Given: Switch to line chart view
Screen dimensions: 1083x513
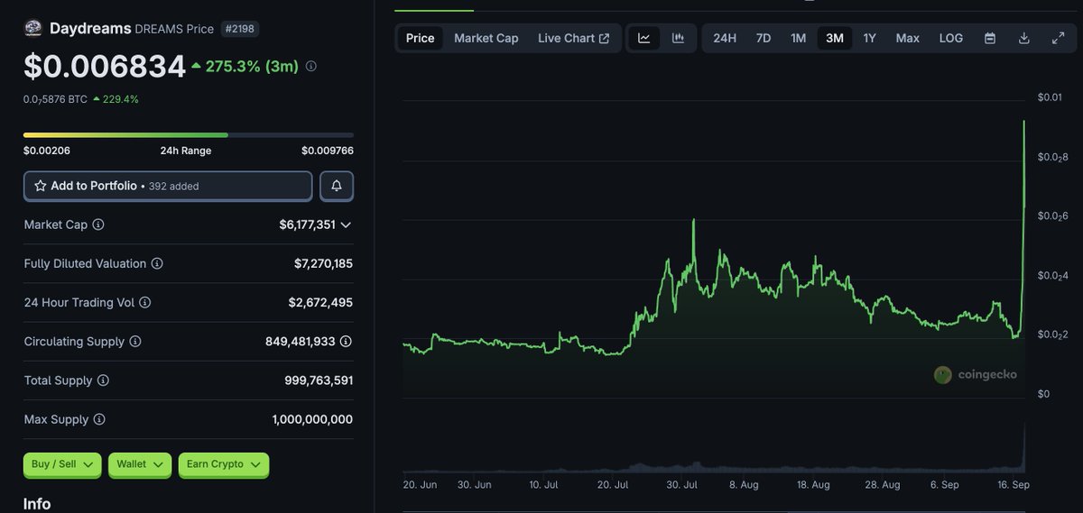Looking at the screenshot, I should click(x=644, y=38).
